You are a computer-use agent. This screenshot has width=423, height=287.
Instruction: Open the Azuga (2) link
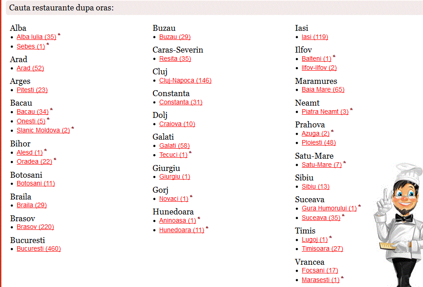tap(315, 134)
